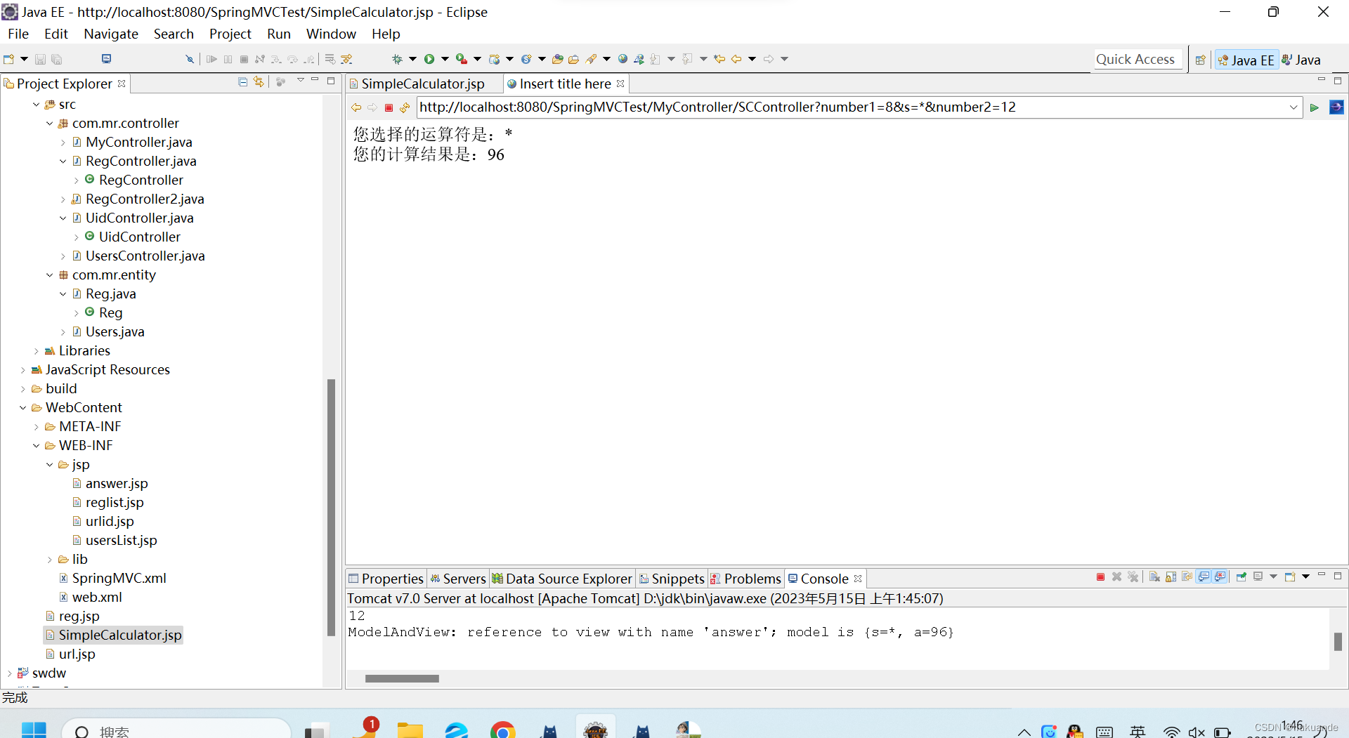Click the browser Stop loading red icon
The image size is (1349, 738).
pyautogui.click(x=389, y=107)
